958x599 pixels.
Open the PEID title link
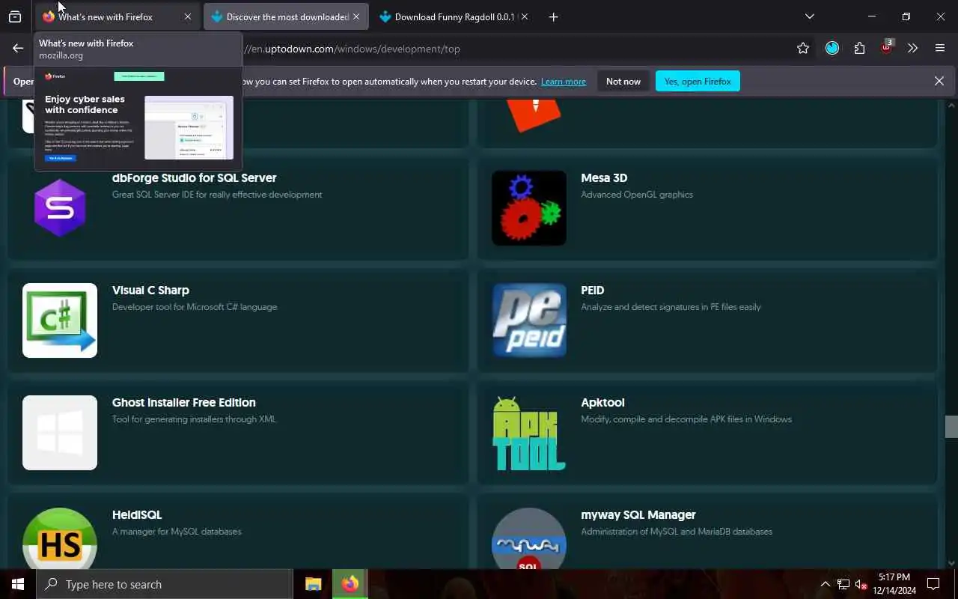[593, 291]
